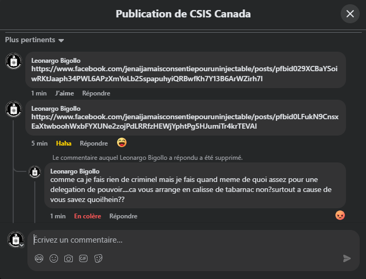Open avatar of first Leonargo Bigollo comment
The width and height of the screenshot is (366, 279).
tap(14, 61)
